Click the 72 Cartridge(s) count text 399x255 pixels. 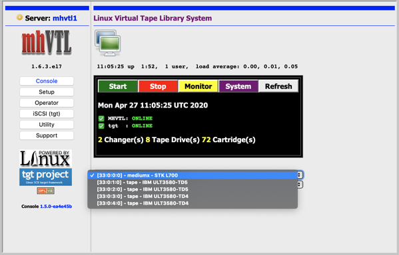click(228, 140)
